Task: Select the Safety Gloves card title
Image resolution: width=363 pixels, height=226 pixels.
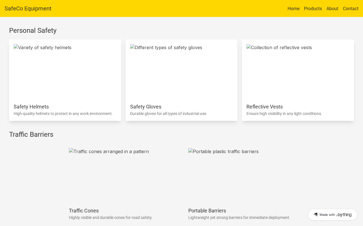Action: tap(146, 107)
